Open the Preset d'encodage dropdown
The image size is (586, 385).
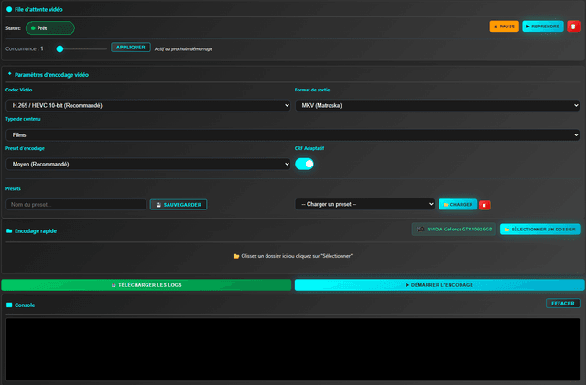click(148, 164)
